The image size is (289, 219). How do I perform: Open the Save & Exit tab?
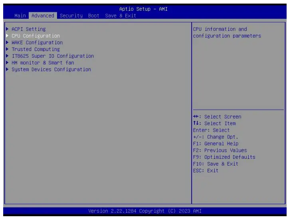click(121, 16)
